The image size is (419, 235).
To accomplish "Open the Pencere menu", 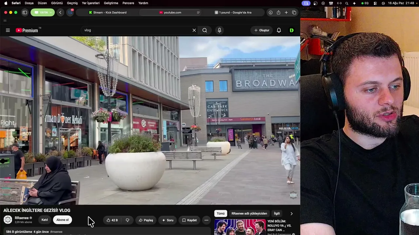I will tap(128, 3).
